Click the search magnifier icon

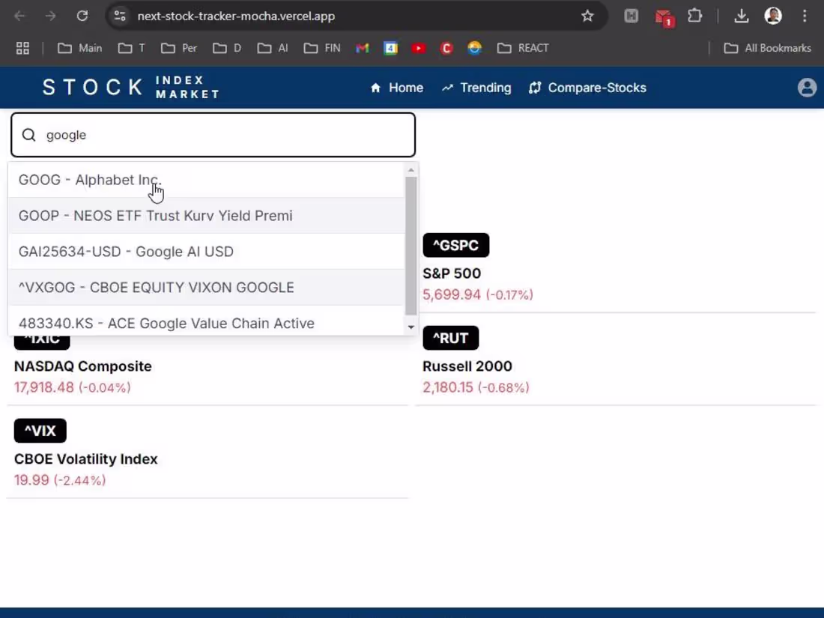(x=29, y=135)
